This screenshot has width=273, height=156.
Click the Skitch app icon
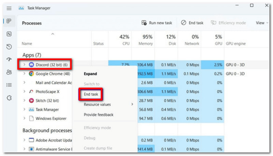pos(31,101)
